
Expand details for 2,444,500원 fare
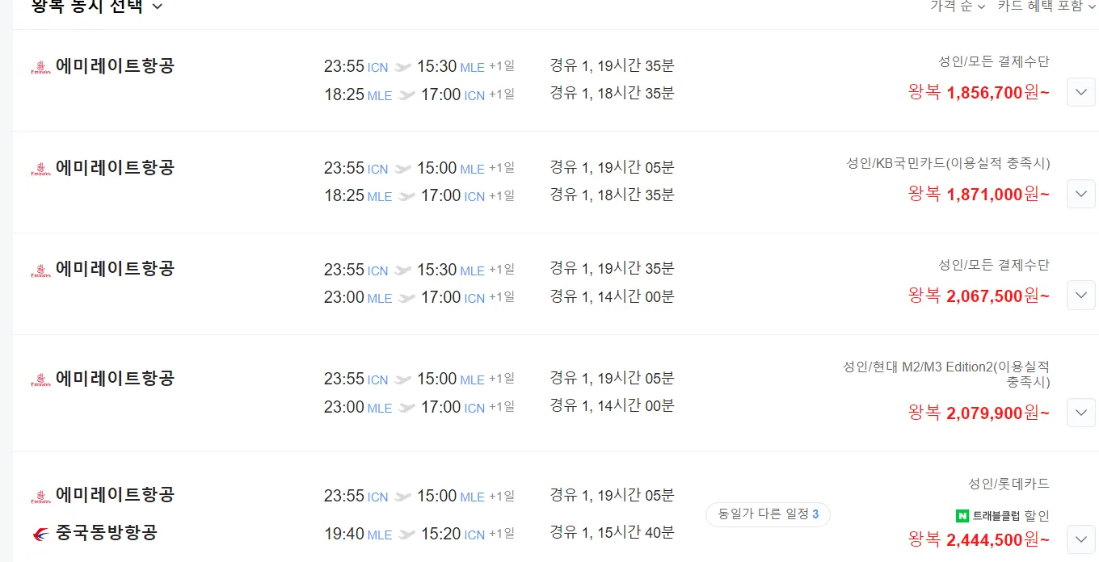(x=1081, y=539)
